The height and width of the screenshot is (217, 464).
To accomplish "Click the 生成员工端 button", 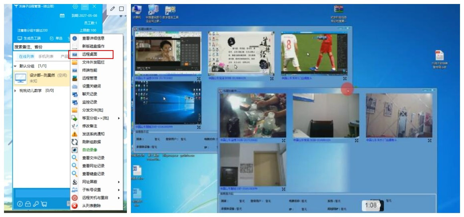I will pyautogui.click(x=29, y=38).
